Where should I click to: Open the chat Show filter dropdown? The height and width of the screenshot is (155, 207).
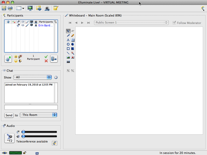pos(33,77)
